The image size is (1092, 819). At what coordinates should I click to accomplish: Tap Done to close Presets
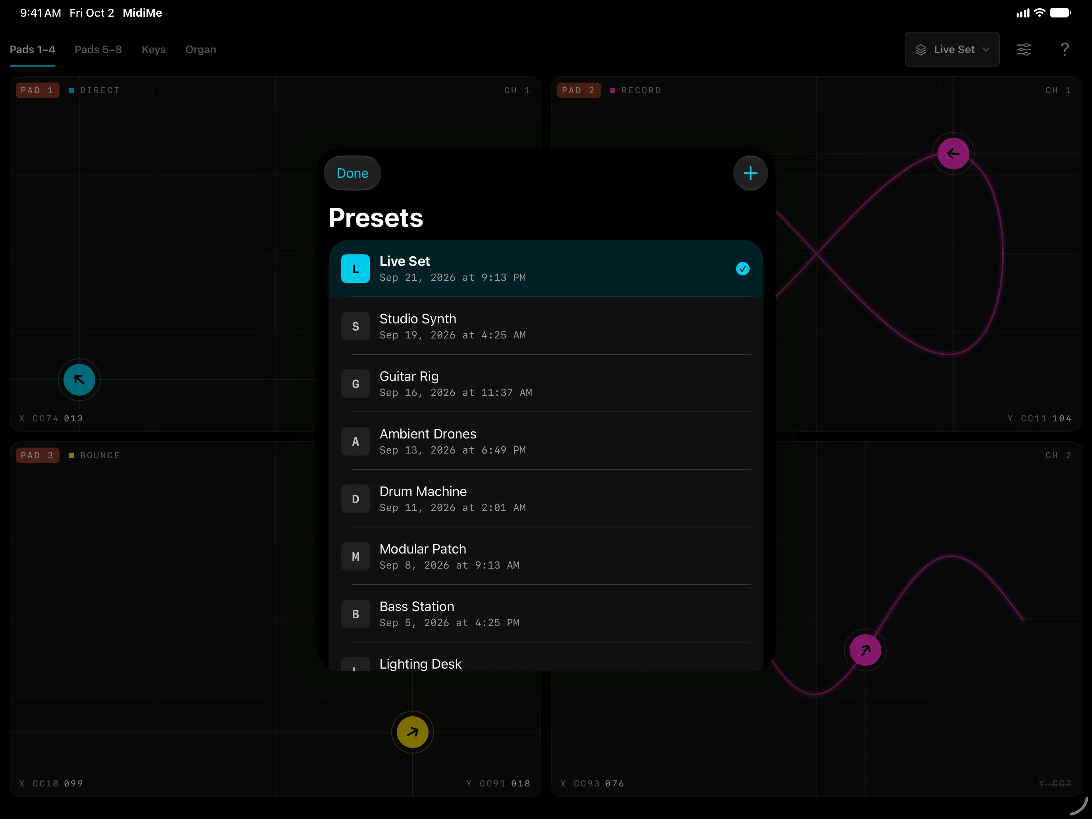click(352, 173)
